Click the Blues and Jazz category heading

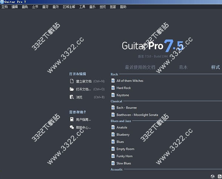(x=121, y=121)
